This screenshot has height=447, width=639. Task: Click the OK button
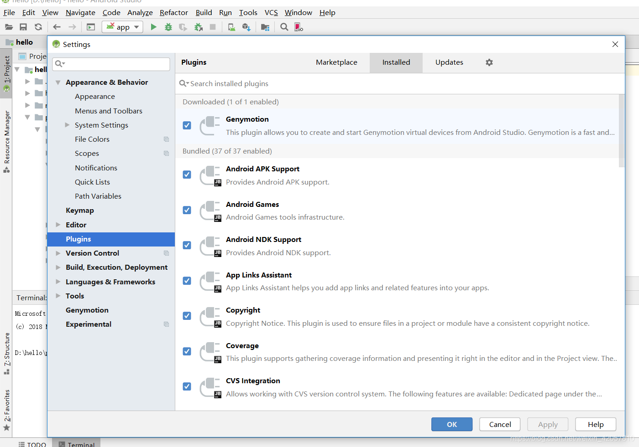452,424
